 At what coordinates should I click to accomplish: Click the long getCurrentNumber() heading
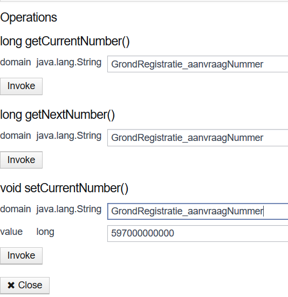[65, 42]
